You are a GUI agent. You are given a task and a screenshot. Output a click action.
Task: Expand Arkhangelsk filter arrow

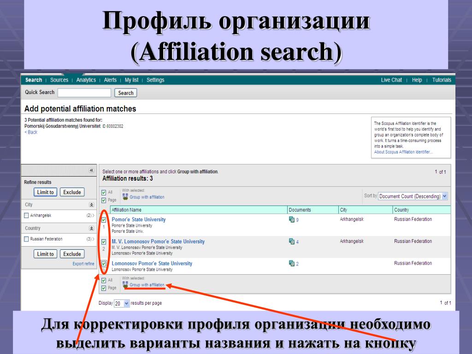pyautogui.click(x=93, y=216)
